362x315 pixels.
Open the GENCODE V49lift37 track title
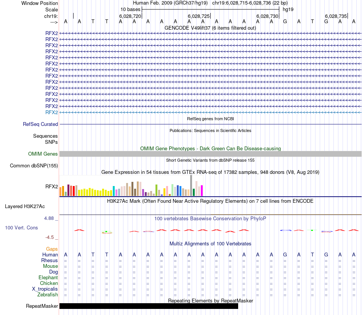tap(210, 28)
